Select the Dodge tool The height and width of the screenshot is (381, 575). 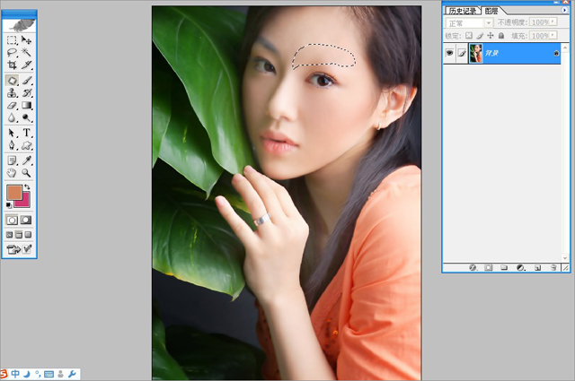tap(26, 117)
